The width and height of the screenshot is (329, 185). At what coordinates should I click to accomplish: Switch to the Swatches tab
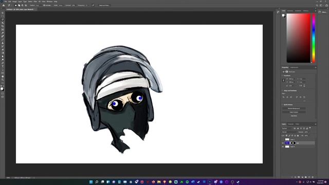(290, 11)
